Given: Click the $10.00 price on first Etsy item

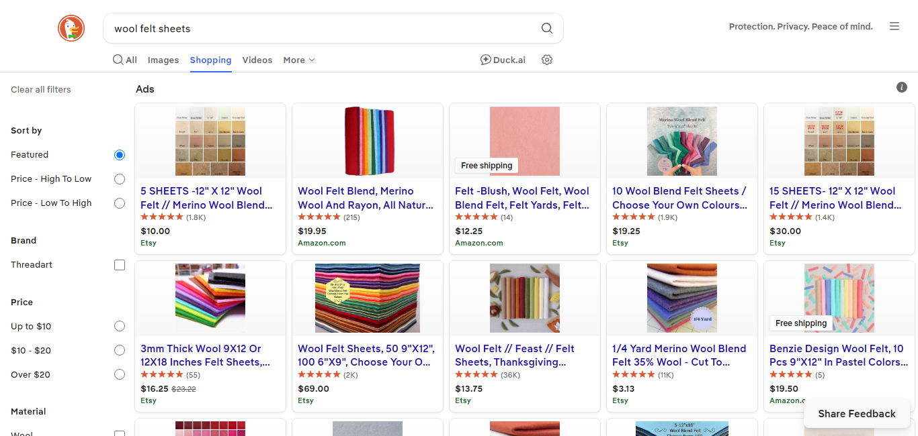Looking at the screenshot, I should tap(155, 231).
